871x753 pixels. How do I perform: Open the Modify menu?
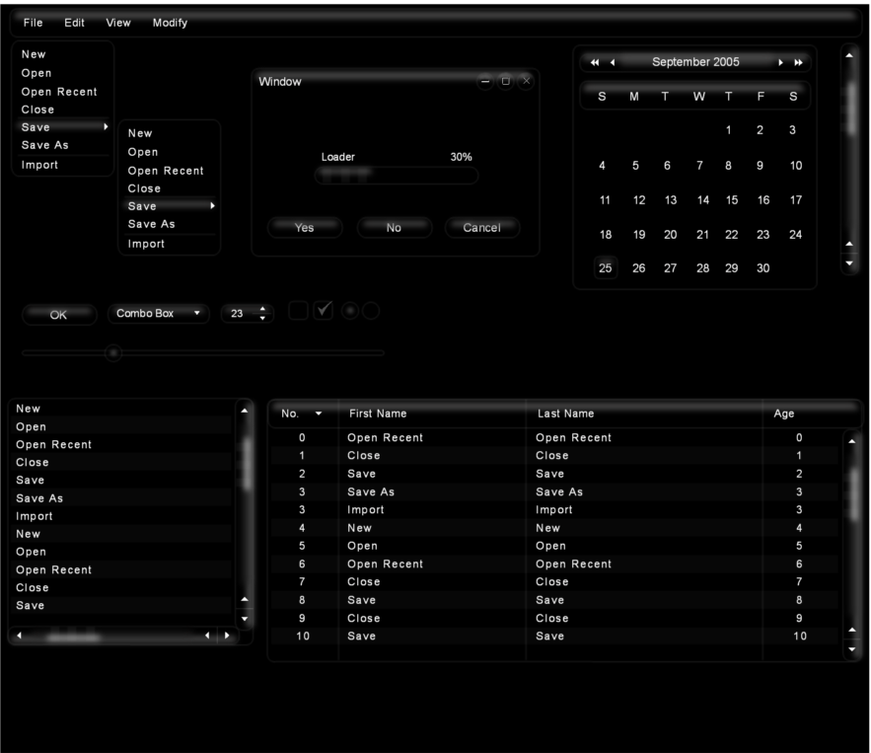click(170, 23)
